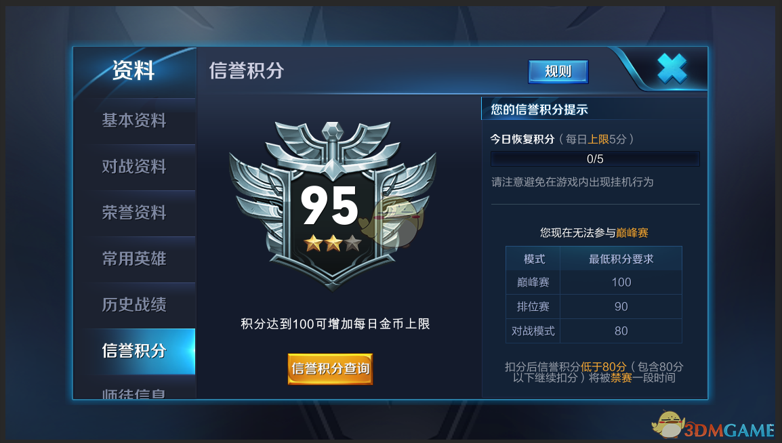
Task: Open the 规则 rules button
Action: click(x=558, y=72)
